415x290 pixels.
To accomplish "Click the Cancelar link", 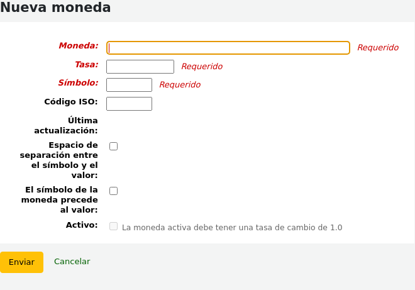I will tap(72, 262).
